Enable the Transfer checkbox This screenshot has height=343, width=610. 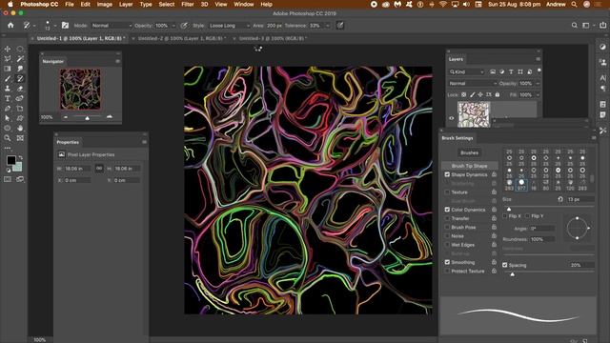coord(447,218)
